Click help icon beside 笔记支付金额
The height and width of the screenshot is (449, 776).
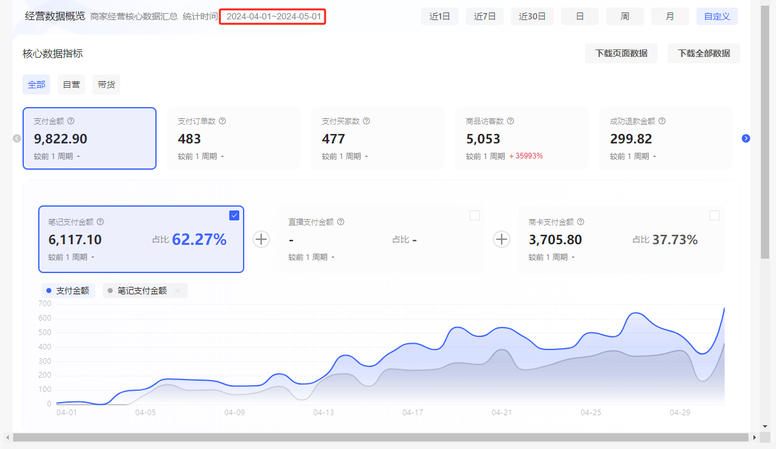tap(100, 222)
